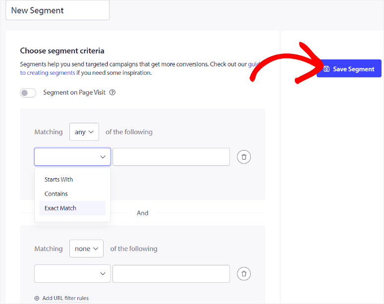
Task: Open the "any" matching dropdown
Action: [84, 132]
